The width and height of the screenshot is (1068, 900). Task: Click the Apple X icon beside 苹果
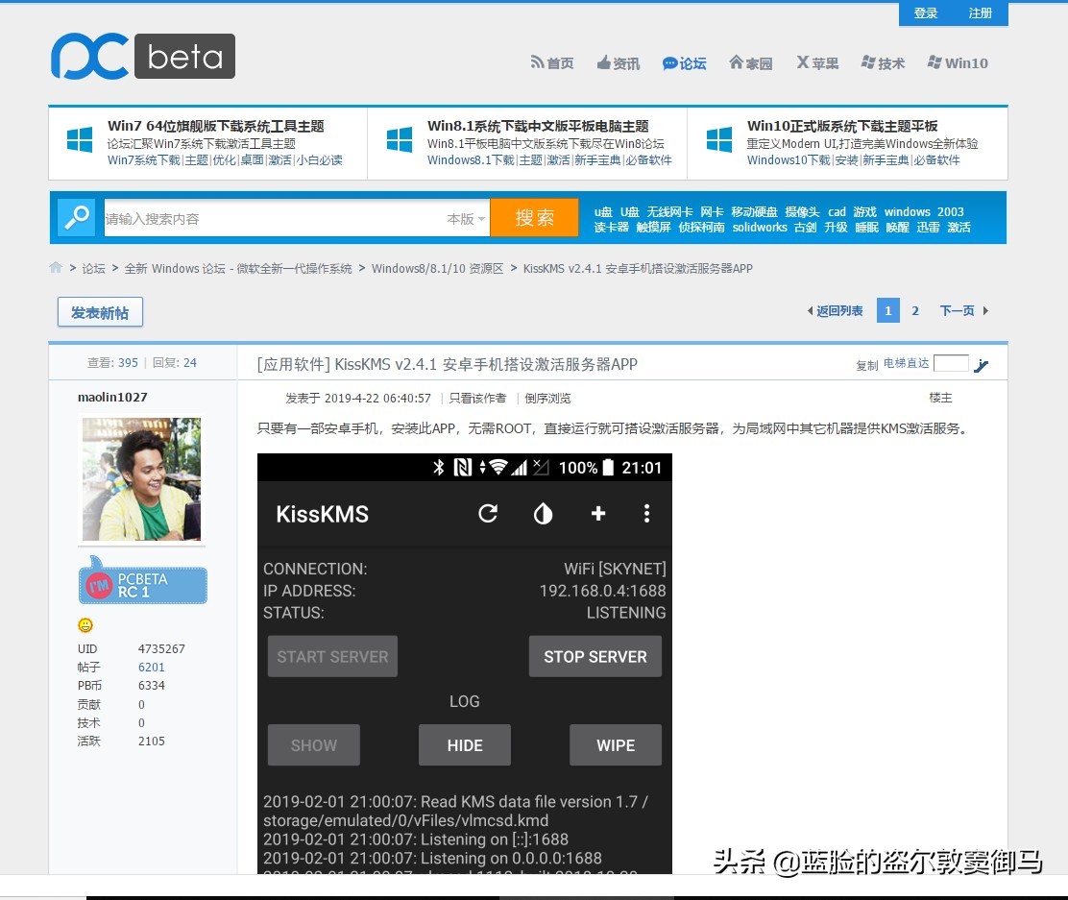(802, 62)
